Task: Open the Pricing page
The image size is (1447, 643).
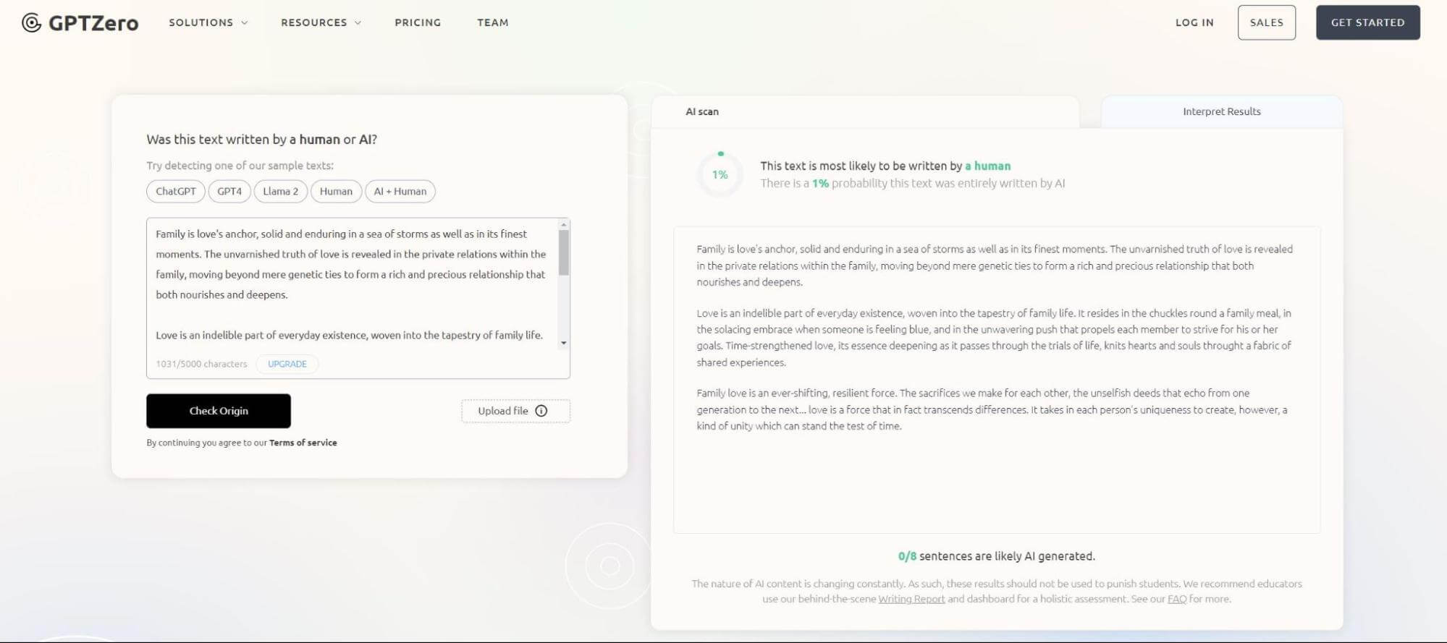Action: [x=418, y=22]
